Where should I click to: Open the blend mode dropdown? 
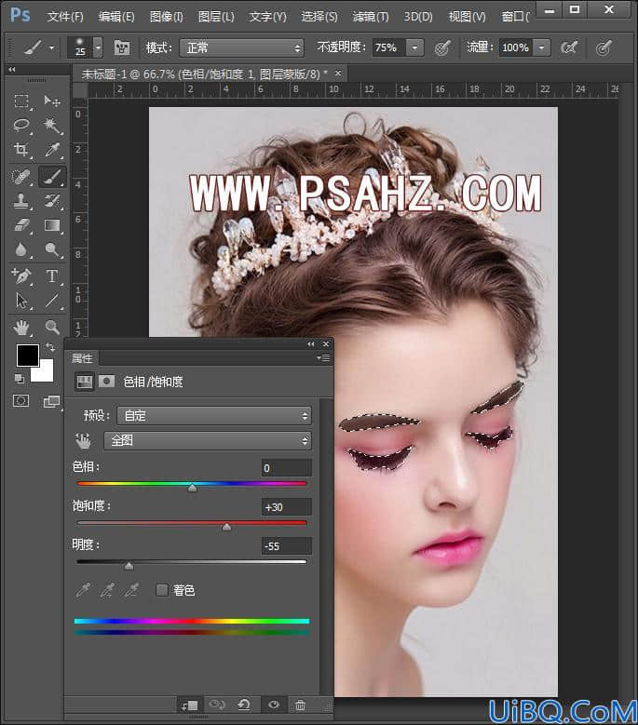pos(241,47)
